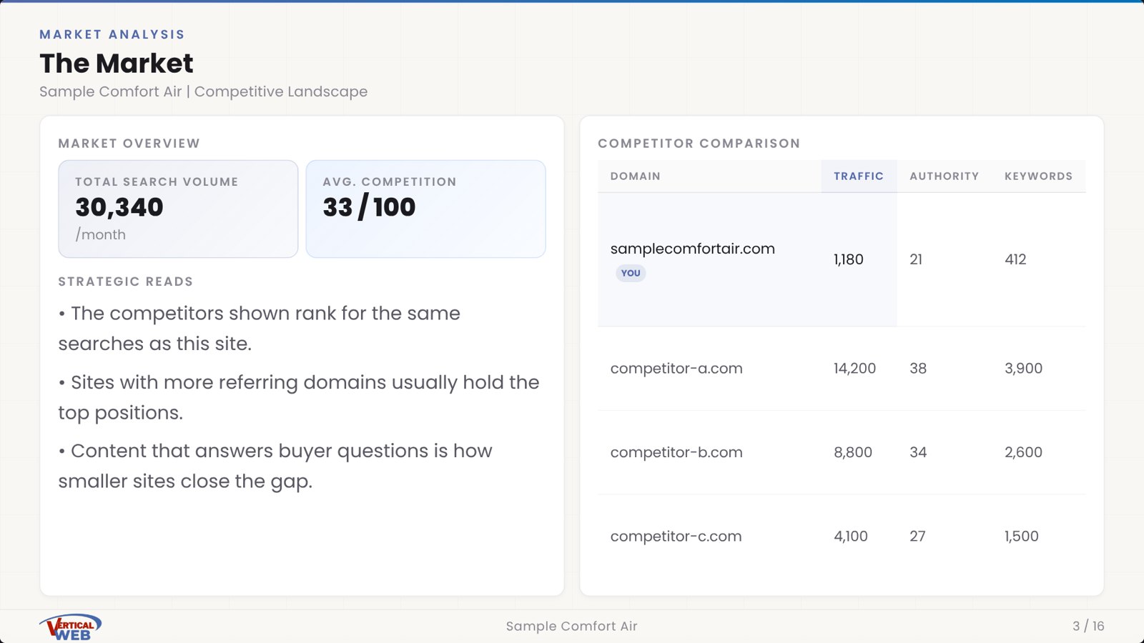The height and width of the screenshot is (643, 1144).
Task: Click the 3 / 16 page indicator
Action: (1088, 627)
